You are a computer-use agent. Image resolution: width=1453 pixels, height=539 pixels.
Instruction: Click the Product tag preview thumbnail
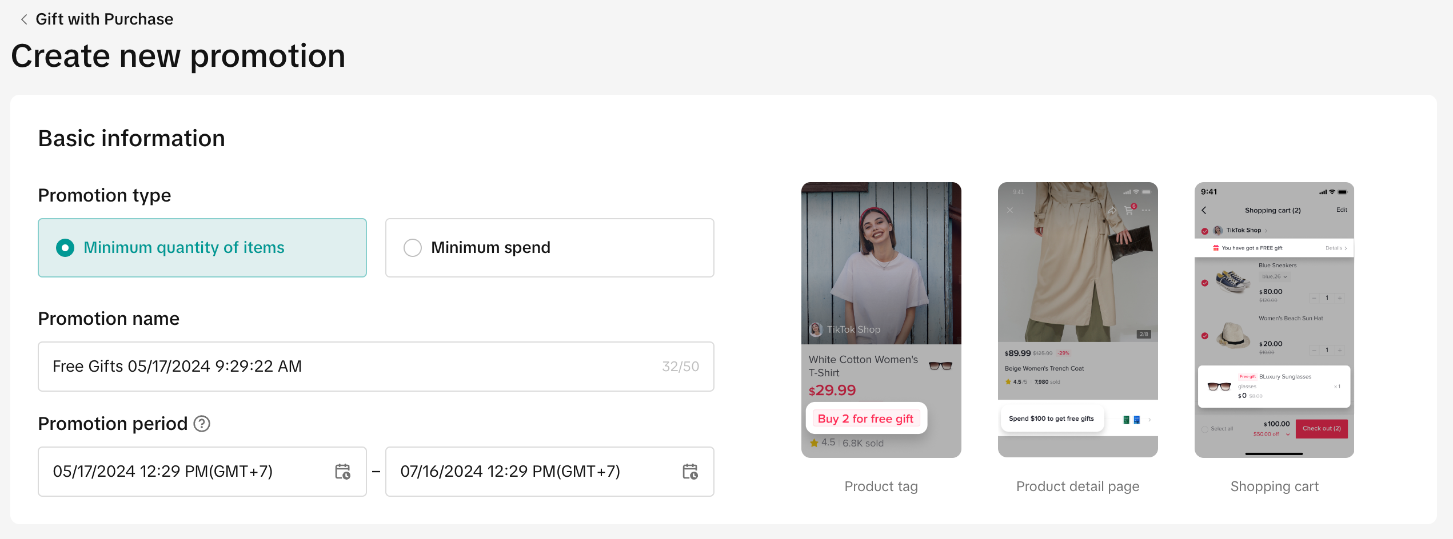[x=881, y=320]
